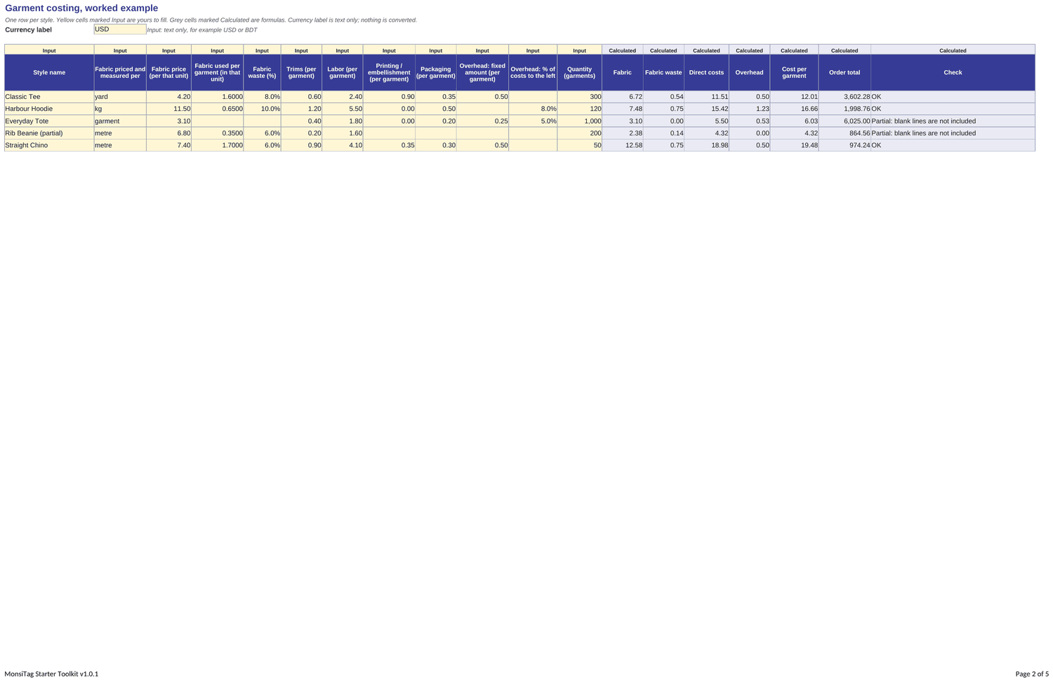The image size is (1053, 682).
Task: Select the "Rib Beanie (partial)" cell
Action: tap(49, 133)
